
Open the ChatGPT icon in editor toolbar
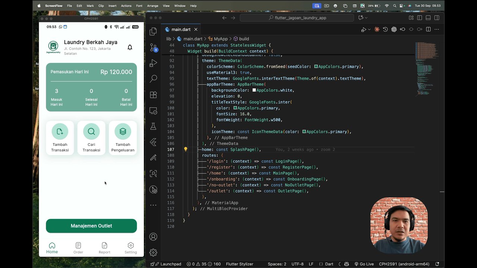coord(394,29)
